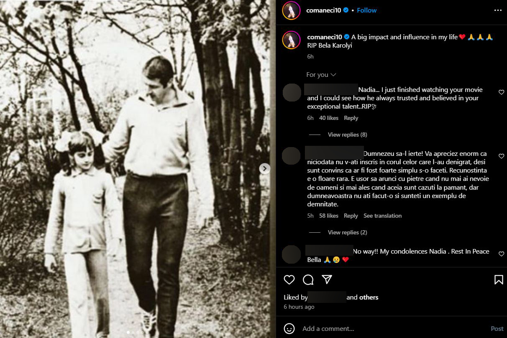This screenshot has height=338, width=507.
Task: Open more options three-dot menu
Action: point(498,10)
